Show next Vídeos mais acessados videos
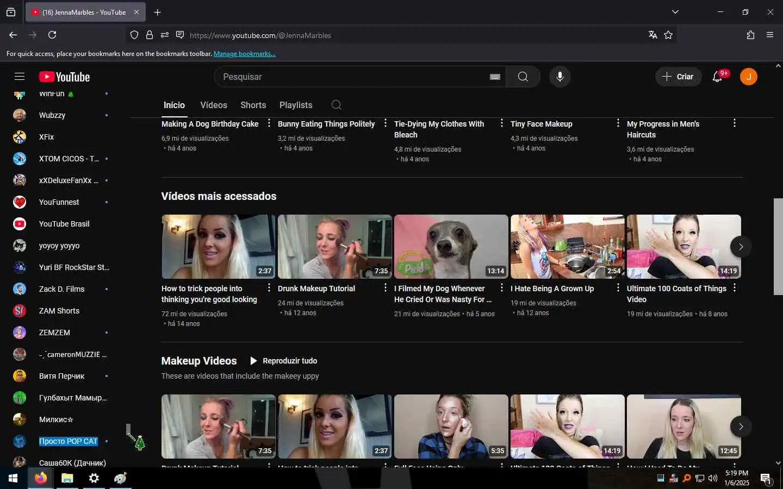The height and width of the screenshot is (489, 783). point(741,247)
